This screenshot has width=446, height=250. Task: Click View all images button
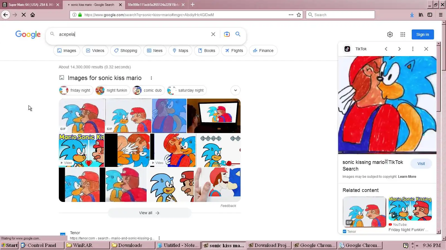pyautogui.click(x=149, y=213)
